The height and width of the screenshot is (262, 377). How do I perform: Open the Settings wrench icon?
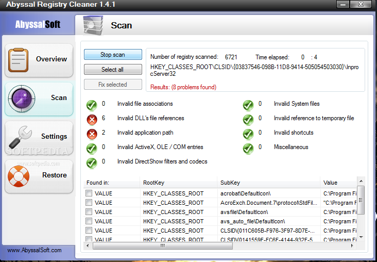(20, 137)
